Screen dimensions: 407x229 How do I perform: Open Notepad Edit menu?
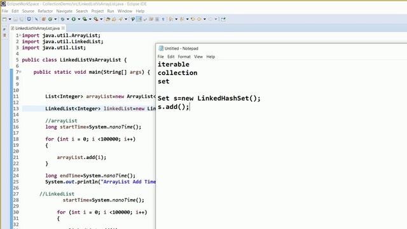coord(171,57)
